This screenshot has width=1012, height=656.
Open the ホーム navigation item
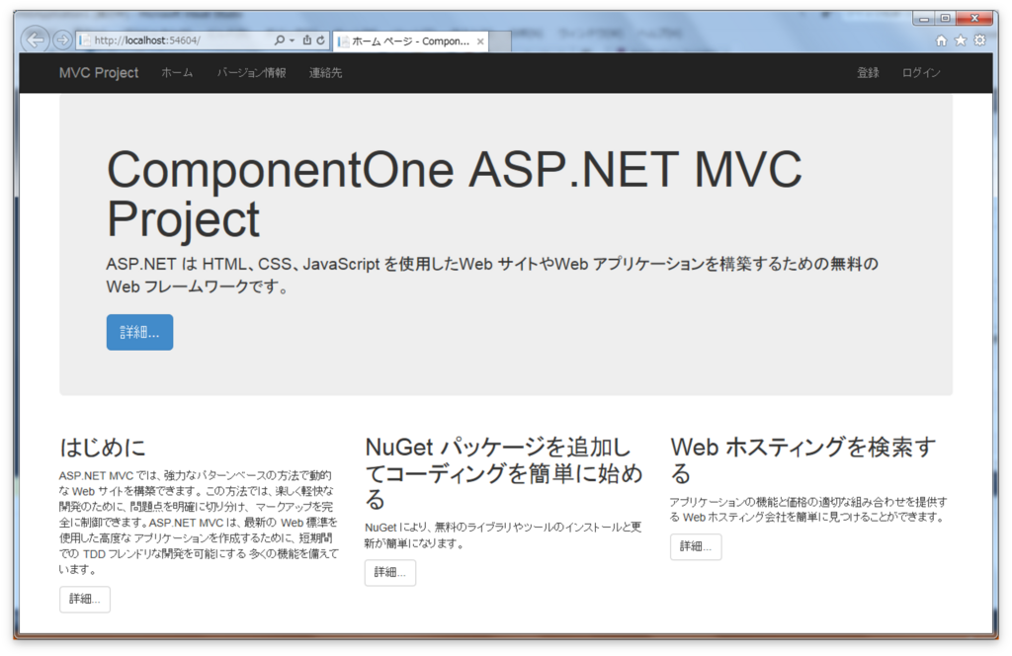[177, 73]
